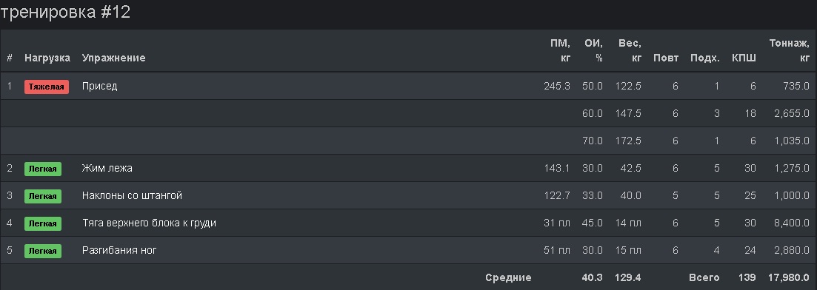Image resolution: width=817 pixels, height=290 pixels.
Task: Click the total tonnage 17,980.0
Action: coord(789,277)
